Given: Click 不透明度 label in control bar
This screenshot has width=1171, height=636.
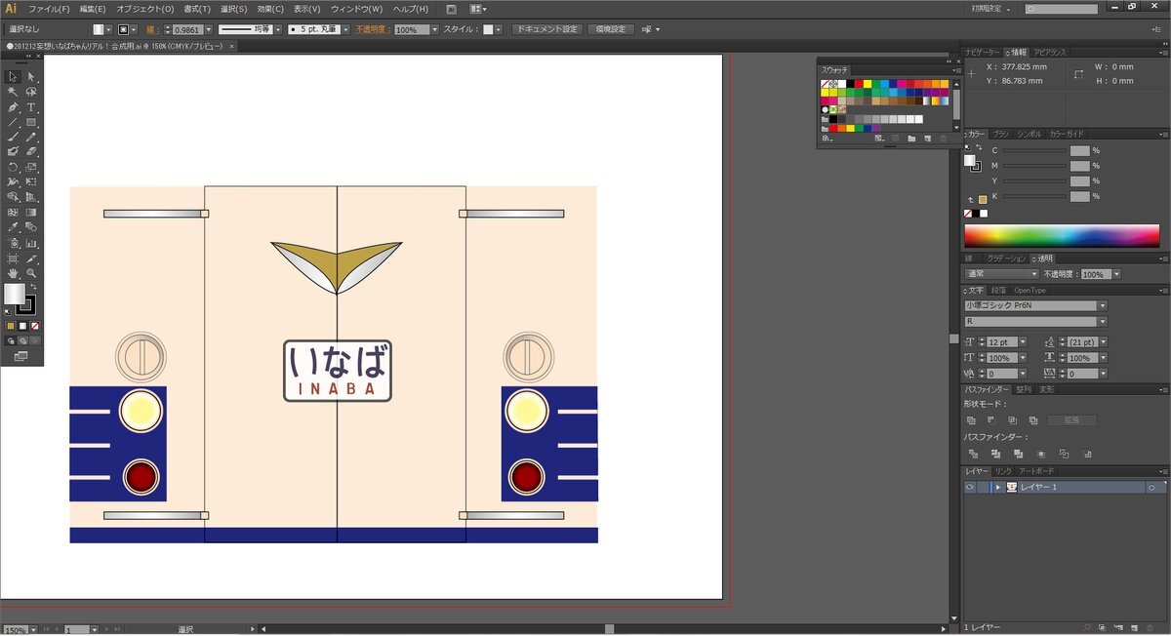Looking at the screenshot, I should [x=372, y=29].
